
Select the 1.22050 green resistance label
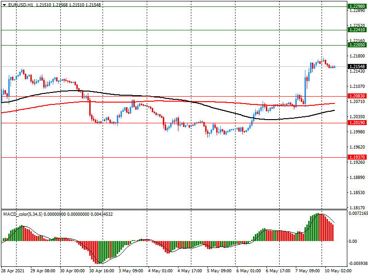(357, 45)
